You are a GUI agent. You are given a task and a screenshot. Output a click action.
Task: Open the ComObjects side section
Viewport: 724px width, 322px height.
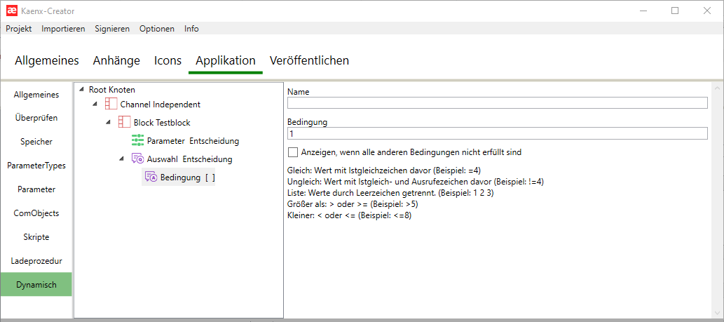click(x=36, y=213)
